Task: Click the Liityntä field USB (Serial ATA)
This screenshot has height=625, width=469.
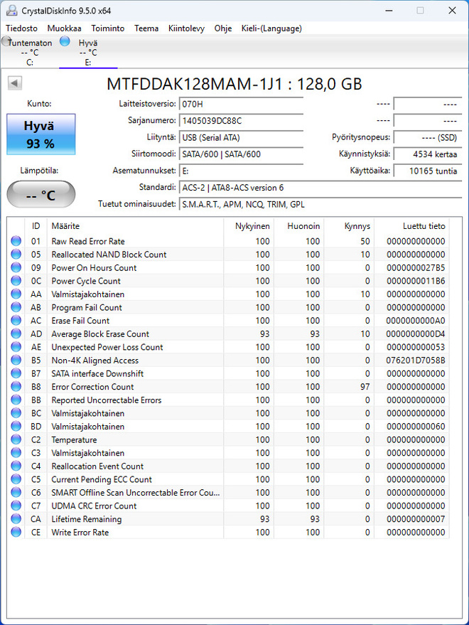Action: coord(241,137)
